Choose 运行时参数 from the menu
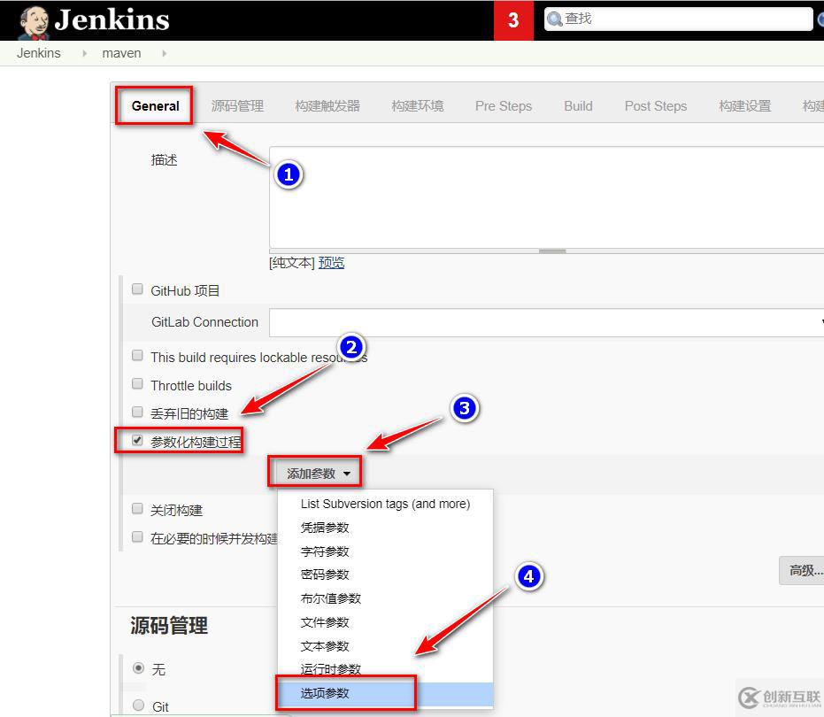The image size is (824, 717). tap(385, 669)
